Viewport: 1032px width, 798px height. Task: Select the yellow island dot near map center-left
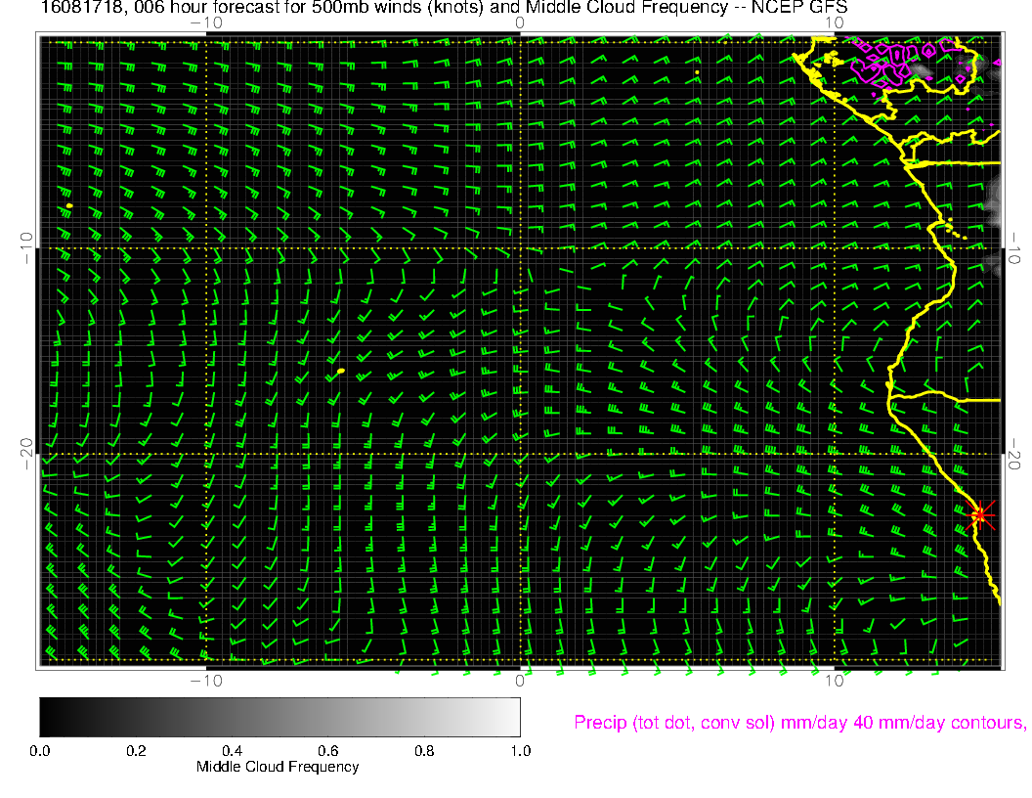[x=340, y=372]
